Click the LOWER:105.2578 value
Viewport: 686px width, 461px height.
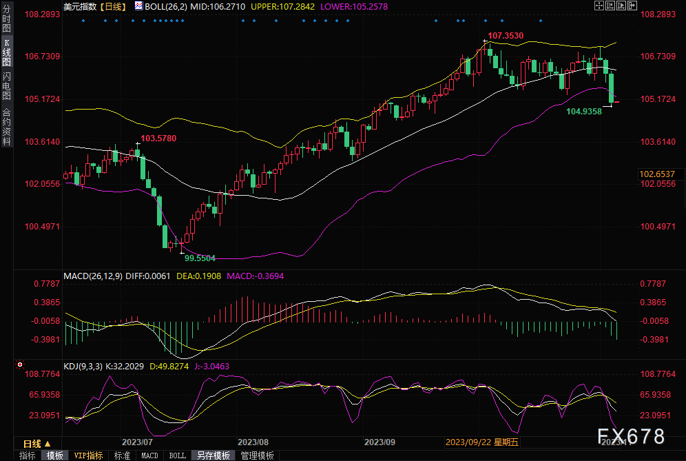click(x=354, y=7)
